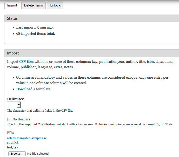The image size is (179, 157).
Task: Click the Delimiter field label
Action: (x=15, y=99)
